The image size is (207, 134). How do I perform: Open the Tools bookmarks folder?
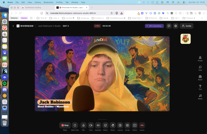coord(42,18)
